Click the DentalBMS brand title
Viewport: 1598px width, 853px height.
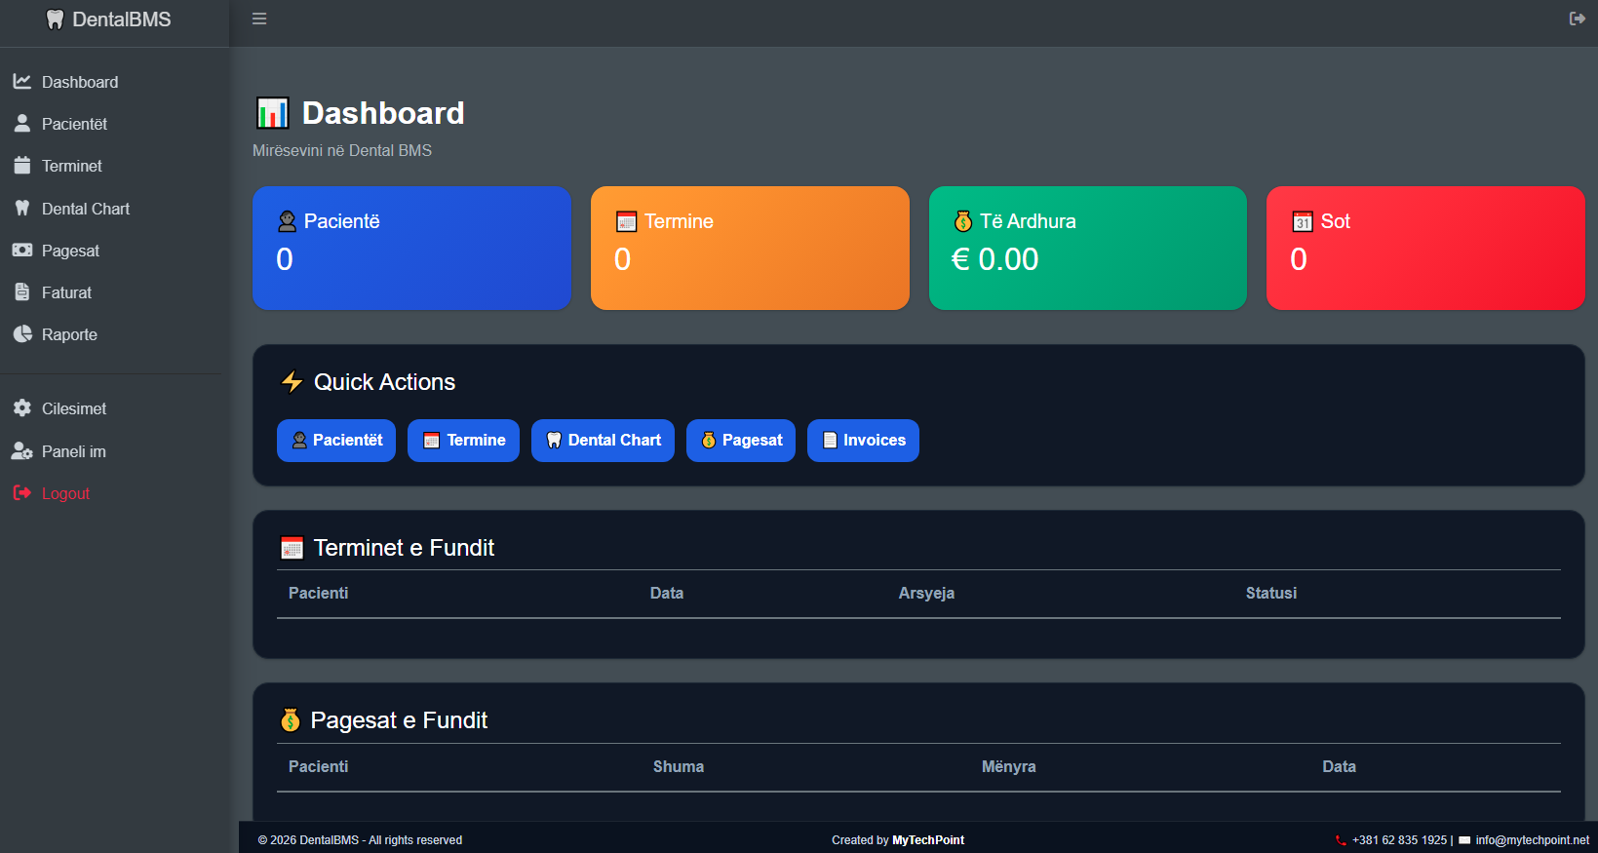(x=122, y=19)
